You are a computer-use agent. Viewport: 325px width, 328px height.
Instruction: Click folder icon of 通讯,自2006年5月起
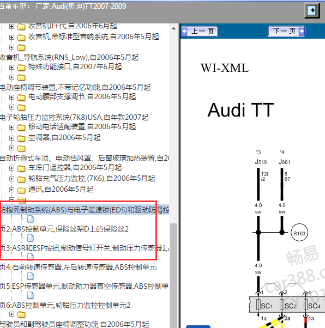click(x=21, y=190)
